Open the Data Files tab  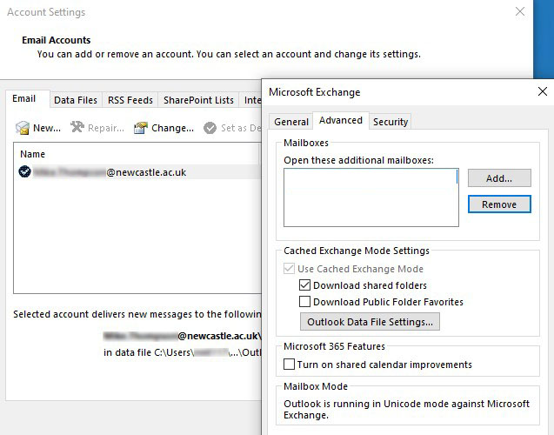[x=76, y=100]
